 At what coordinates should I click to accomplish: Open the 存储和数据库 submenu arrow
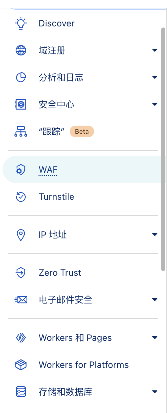coord(155,392)
